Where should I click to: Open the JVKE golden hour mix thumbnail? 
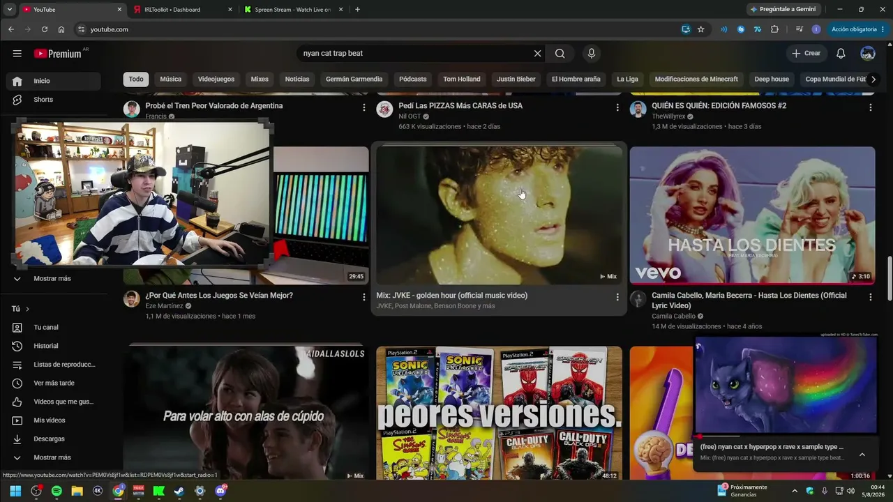click(x=499, y=215)
